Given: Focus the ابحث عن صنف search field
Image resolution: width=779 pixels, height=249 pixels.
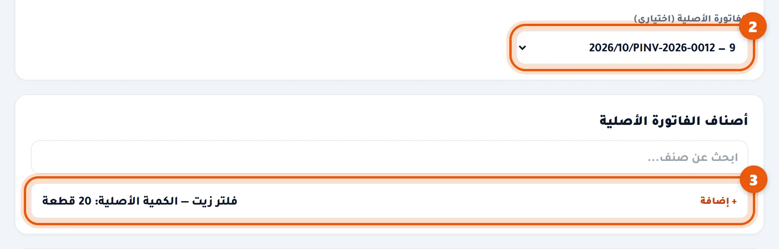Looking at the screenshot, I should [389, 157].
